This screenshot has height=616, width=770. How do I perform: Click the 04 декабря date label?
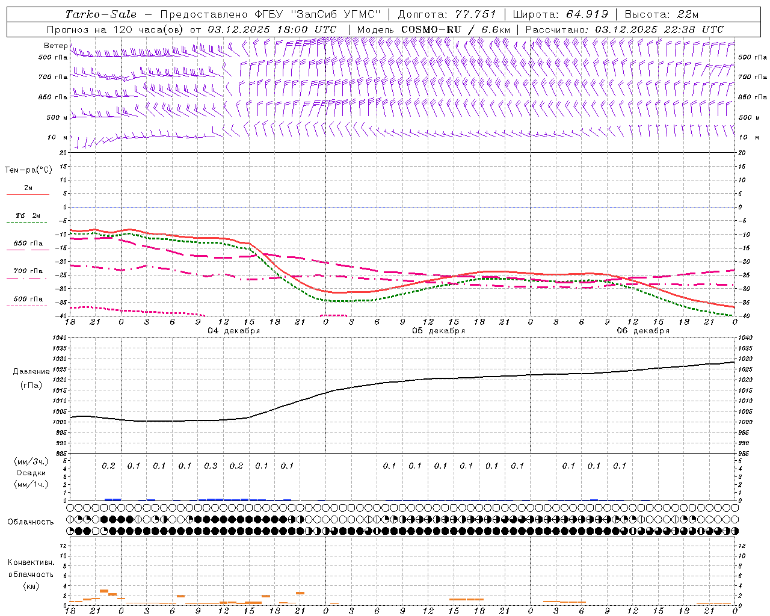coord(233,331)
